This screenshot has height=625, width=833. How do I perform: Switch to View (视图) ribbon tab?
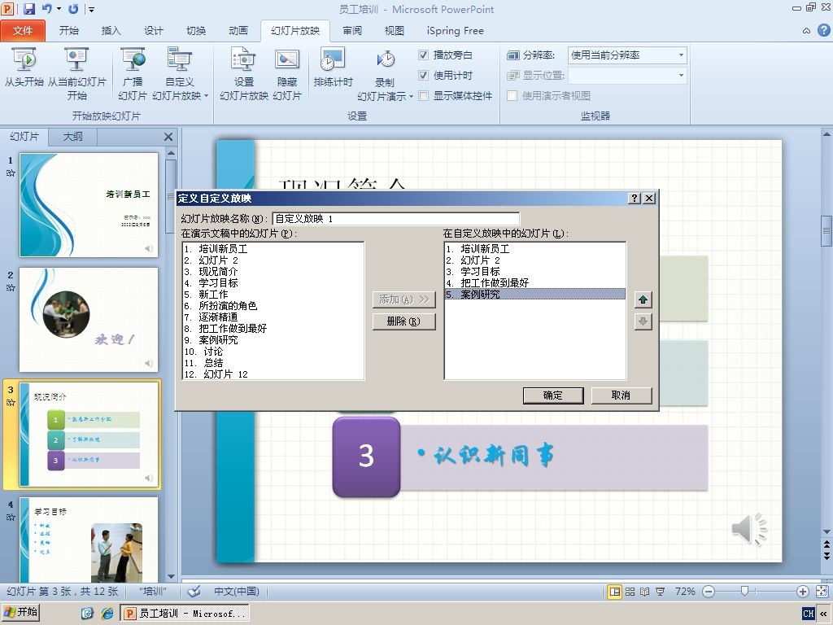point(395,31)
